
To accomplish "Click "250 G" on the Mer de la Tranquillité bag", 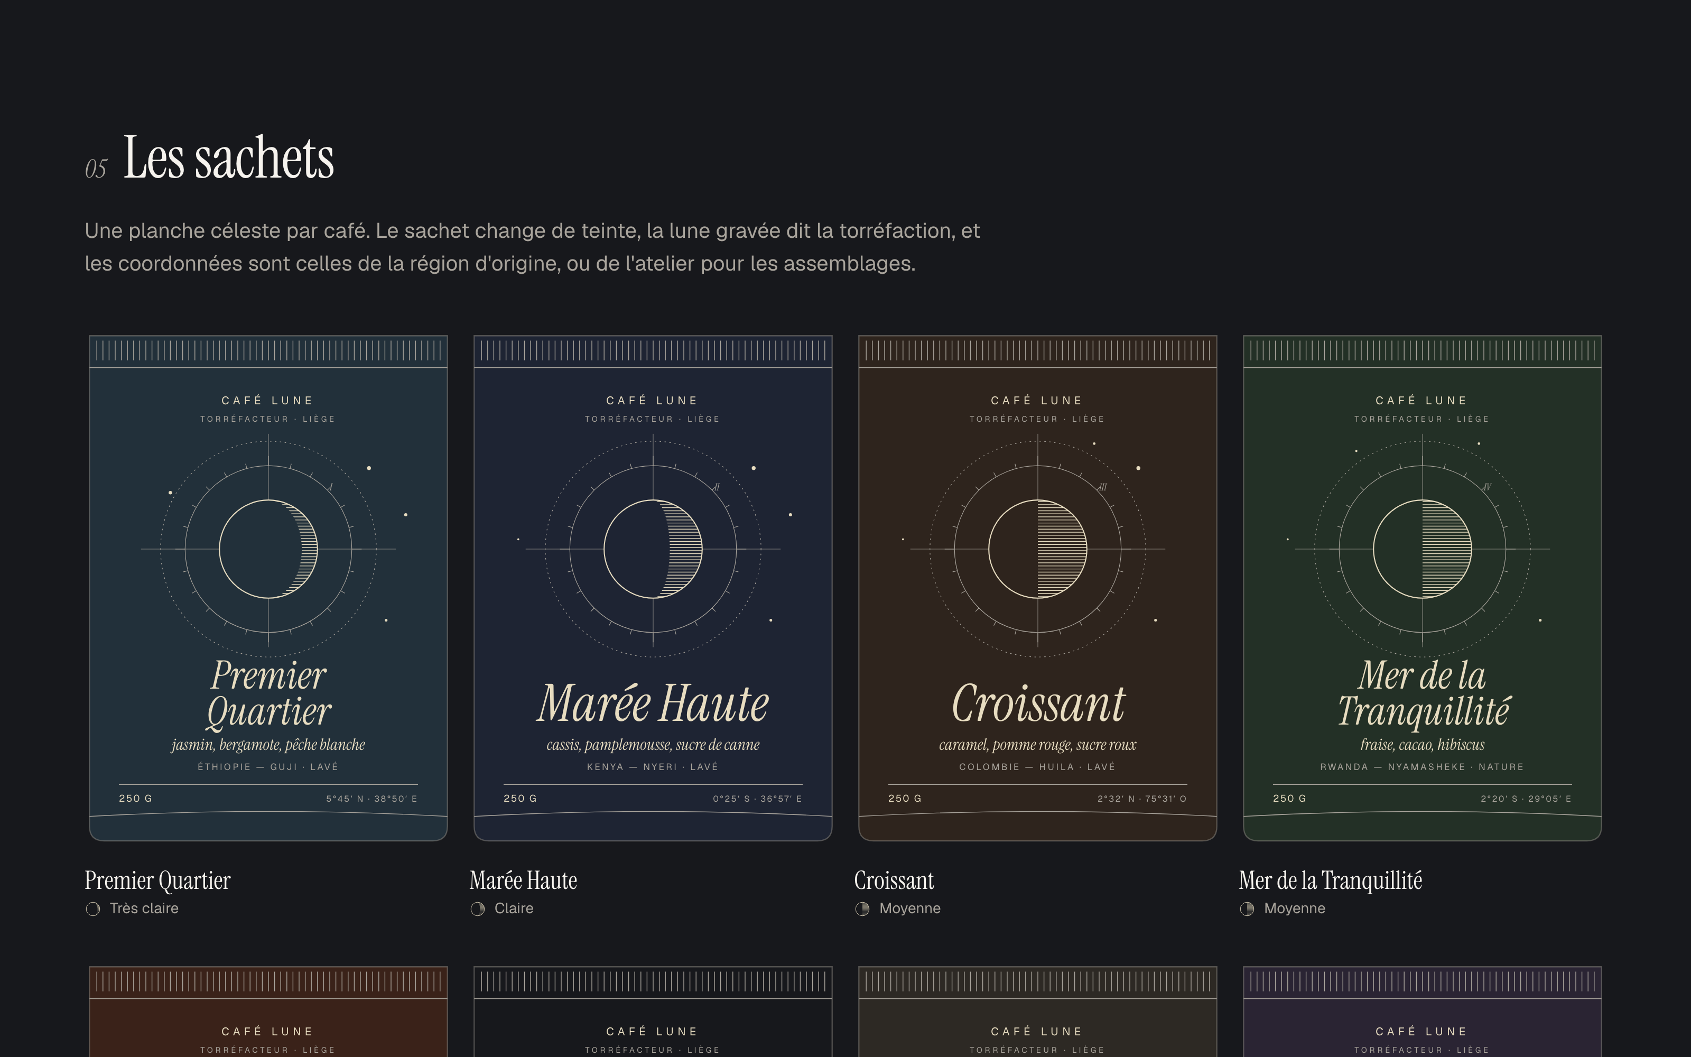I will (1289, 799).
